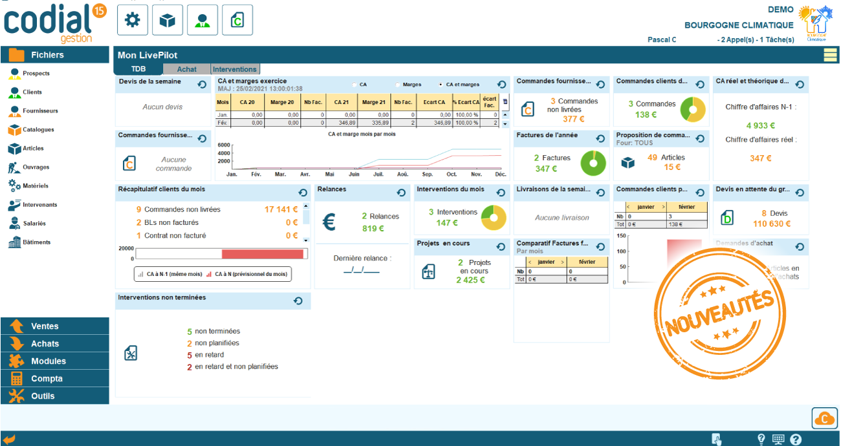This screenshot has width=841, height=446.
Task: Expand the Modules section
Action: pyautogui.click(x=55, y=361)
